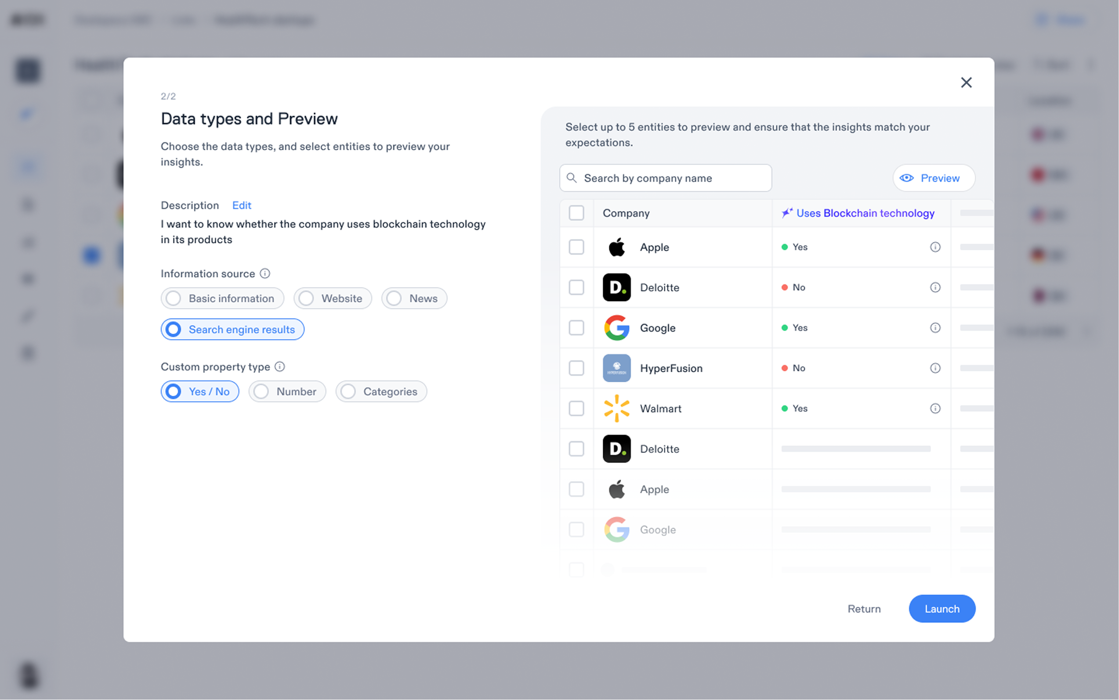Screen dimensions: 1119x700
Task: Open the info icon in the Walmart row
Action: 935,408
